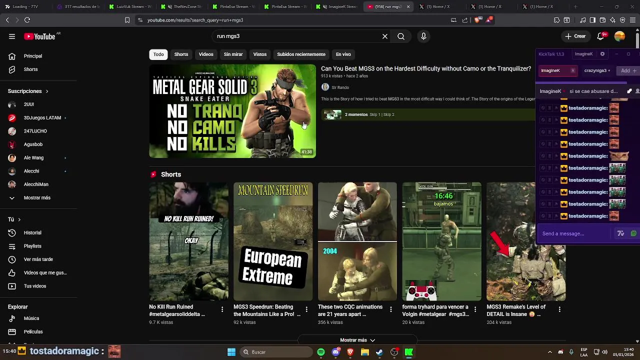The height and width of the screenshot is (360, 640).
Task: Open Steam from the taskbar
Action: [x=379, y=352]
